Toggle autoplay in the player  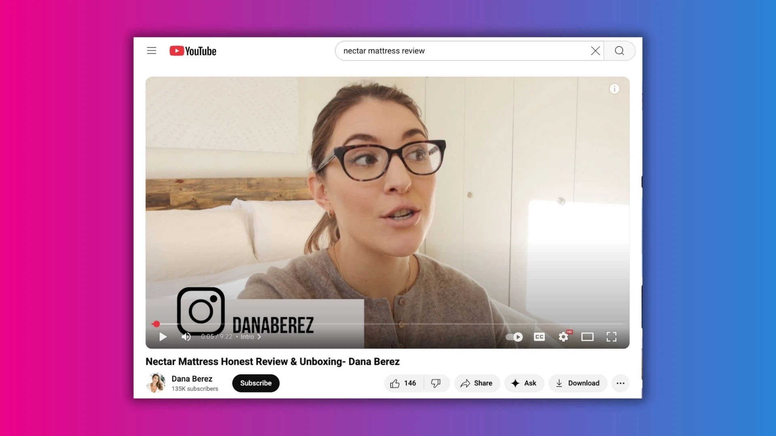point(514,337)
